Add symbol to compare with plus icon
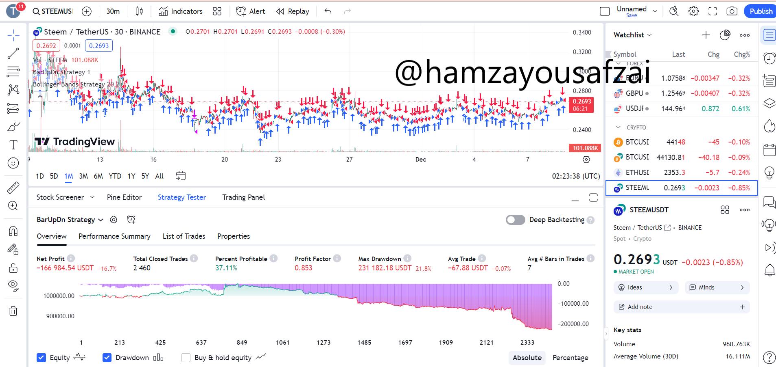The height and width of the screenshot is (367, 776). [x=87, y=11]
